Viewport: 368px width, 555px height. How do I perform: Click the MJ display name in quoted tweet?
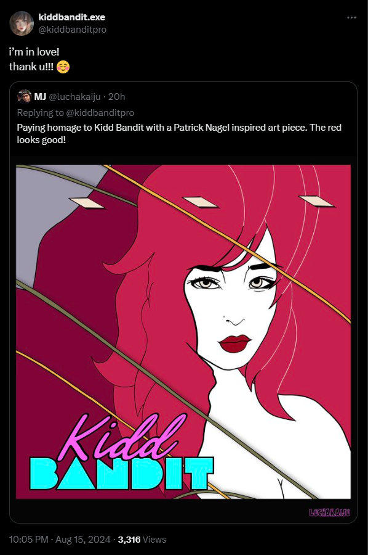40,97
